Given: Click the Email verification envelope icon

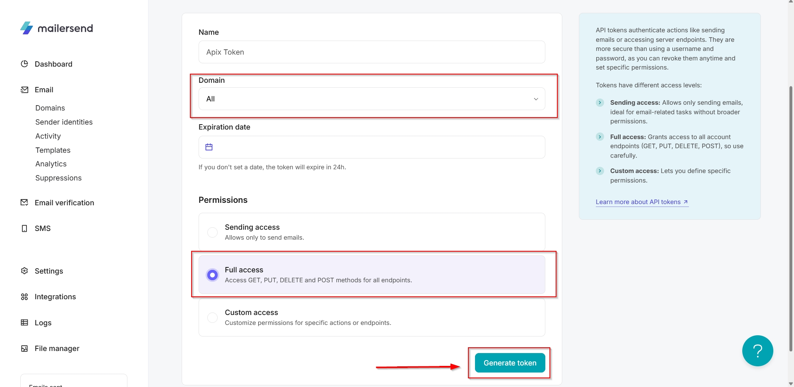Looking at the screenshot, I should click(24, 202).
